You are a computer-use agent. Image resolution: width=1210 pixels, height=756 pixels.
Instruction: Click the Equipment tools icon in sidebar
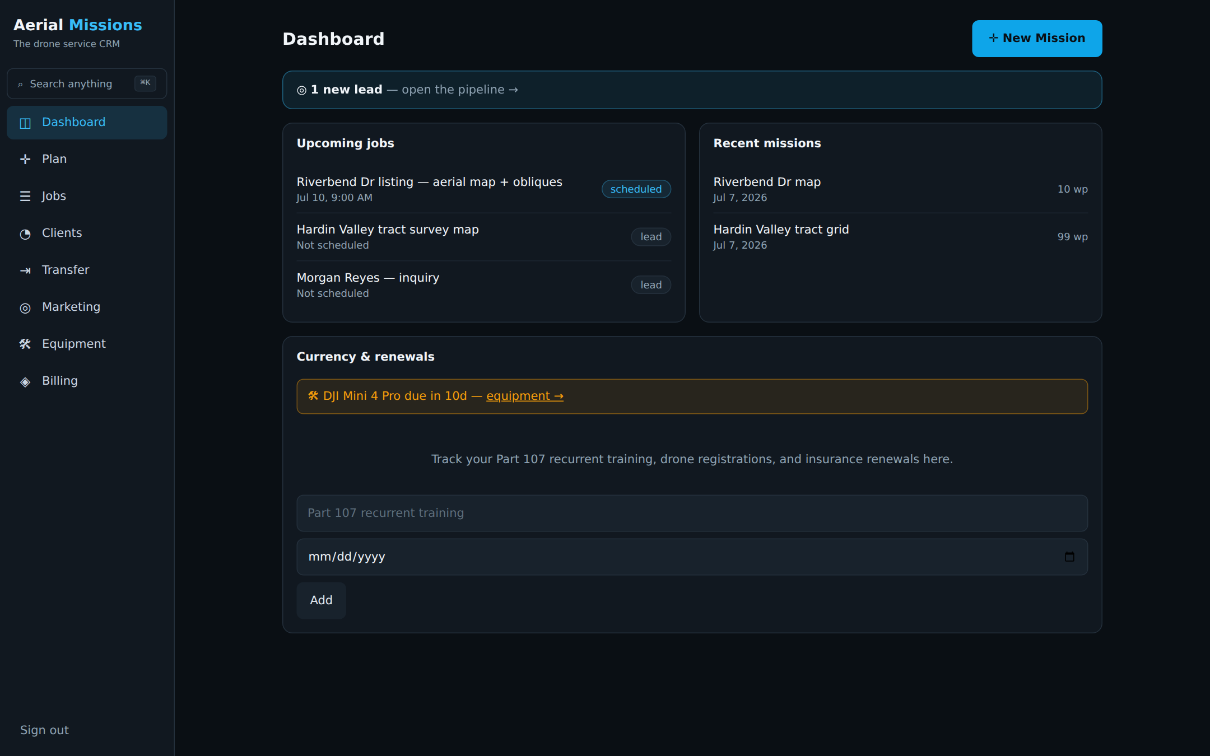pos(25,344)
